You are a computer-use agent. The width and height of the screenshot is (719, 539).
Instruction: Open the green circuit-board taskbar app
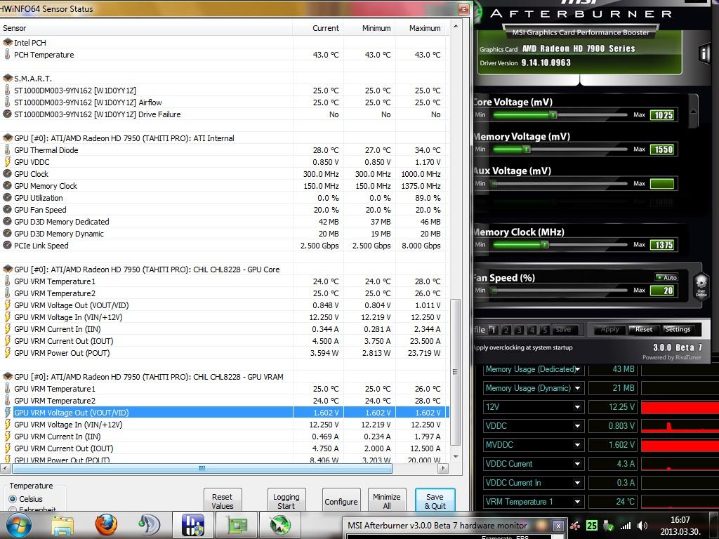point(237,525)
